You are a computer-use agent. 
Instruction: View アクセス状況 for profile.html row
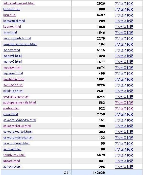click(124, 108)
